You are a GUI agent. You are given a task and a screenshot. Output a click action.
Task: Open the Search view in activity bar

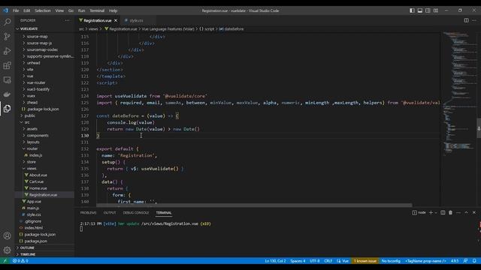tap(7, 22)
